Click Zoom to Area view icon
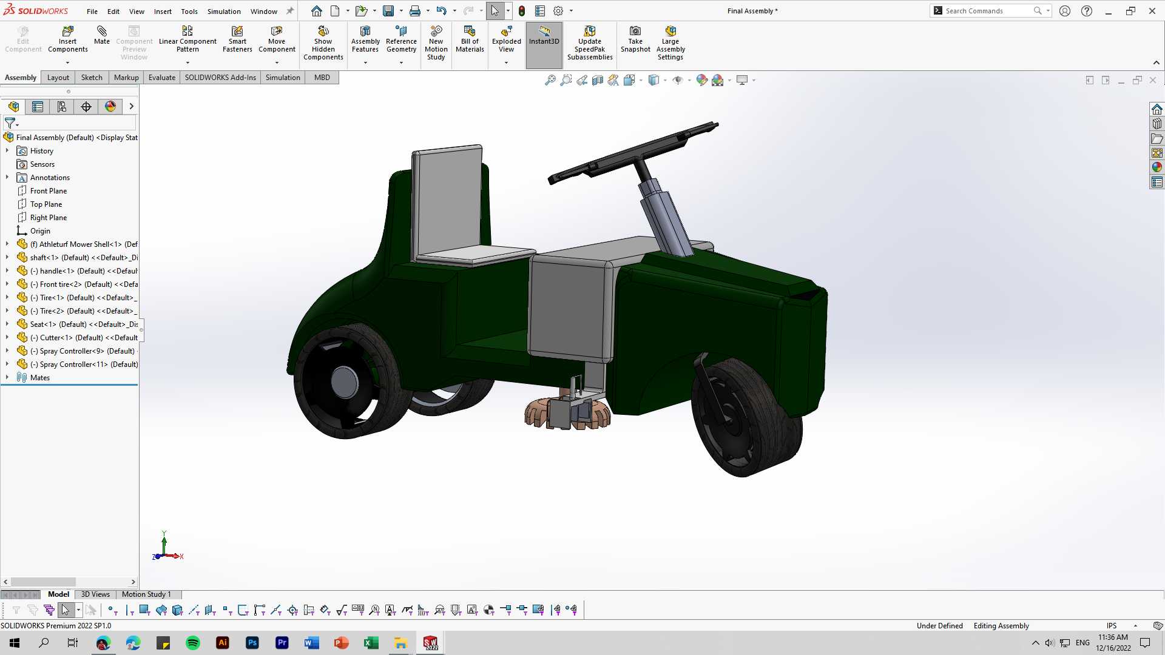Screen dimensions: 1165x655 [x=566, y=80]
